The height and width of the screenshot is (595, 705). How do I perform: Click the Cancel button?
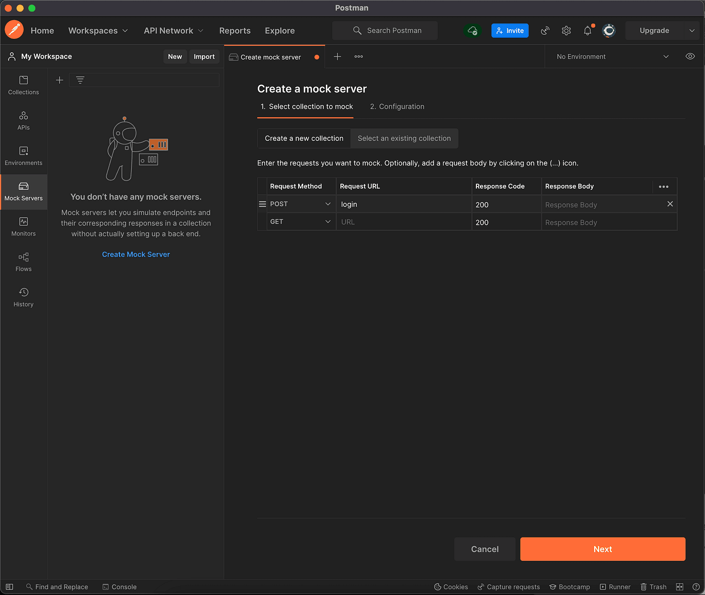485,549
